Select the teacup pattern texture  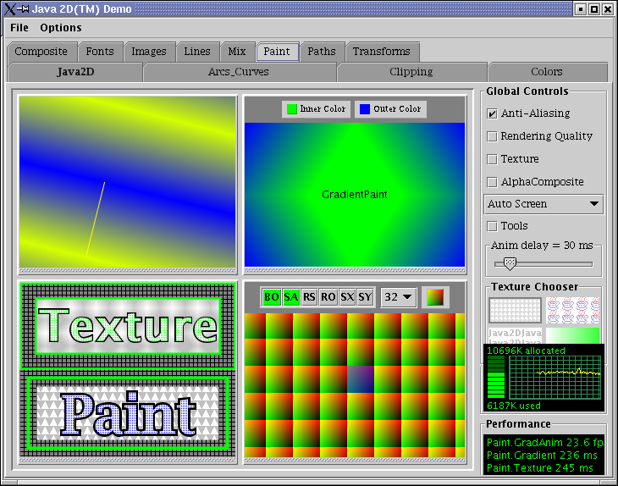pyautogui.click(x=573, y=310)
